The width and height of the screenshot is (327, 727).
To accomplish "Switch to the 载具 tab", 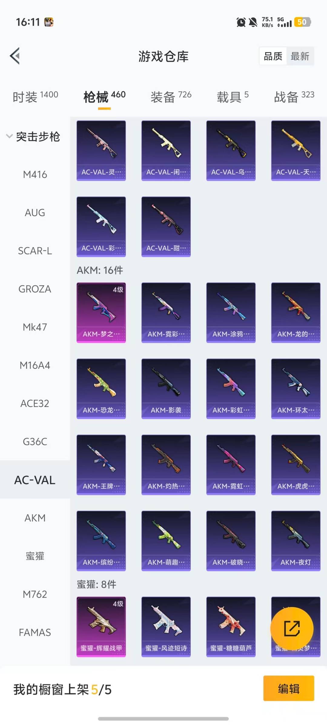I will coord(233,97).
